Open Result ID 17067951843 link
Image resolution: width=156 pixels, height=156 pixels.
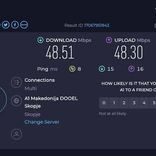coord(97,25)
